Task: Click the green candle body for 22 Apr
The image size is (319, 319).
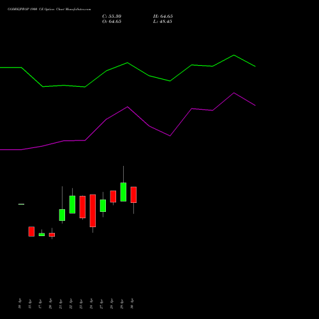Action: pos(72,204)
